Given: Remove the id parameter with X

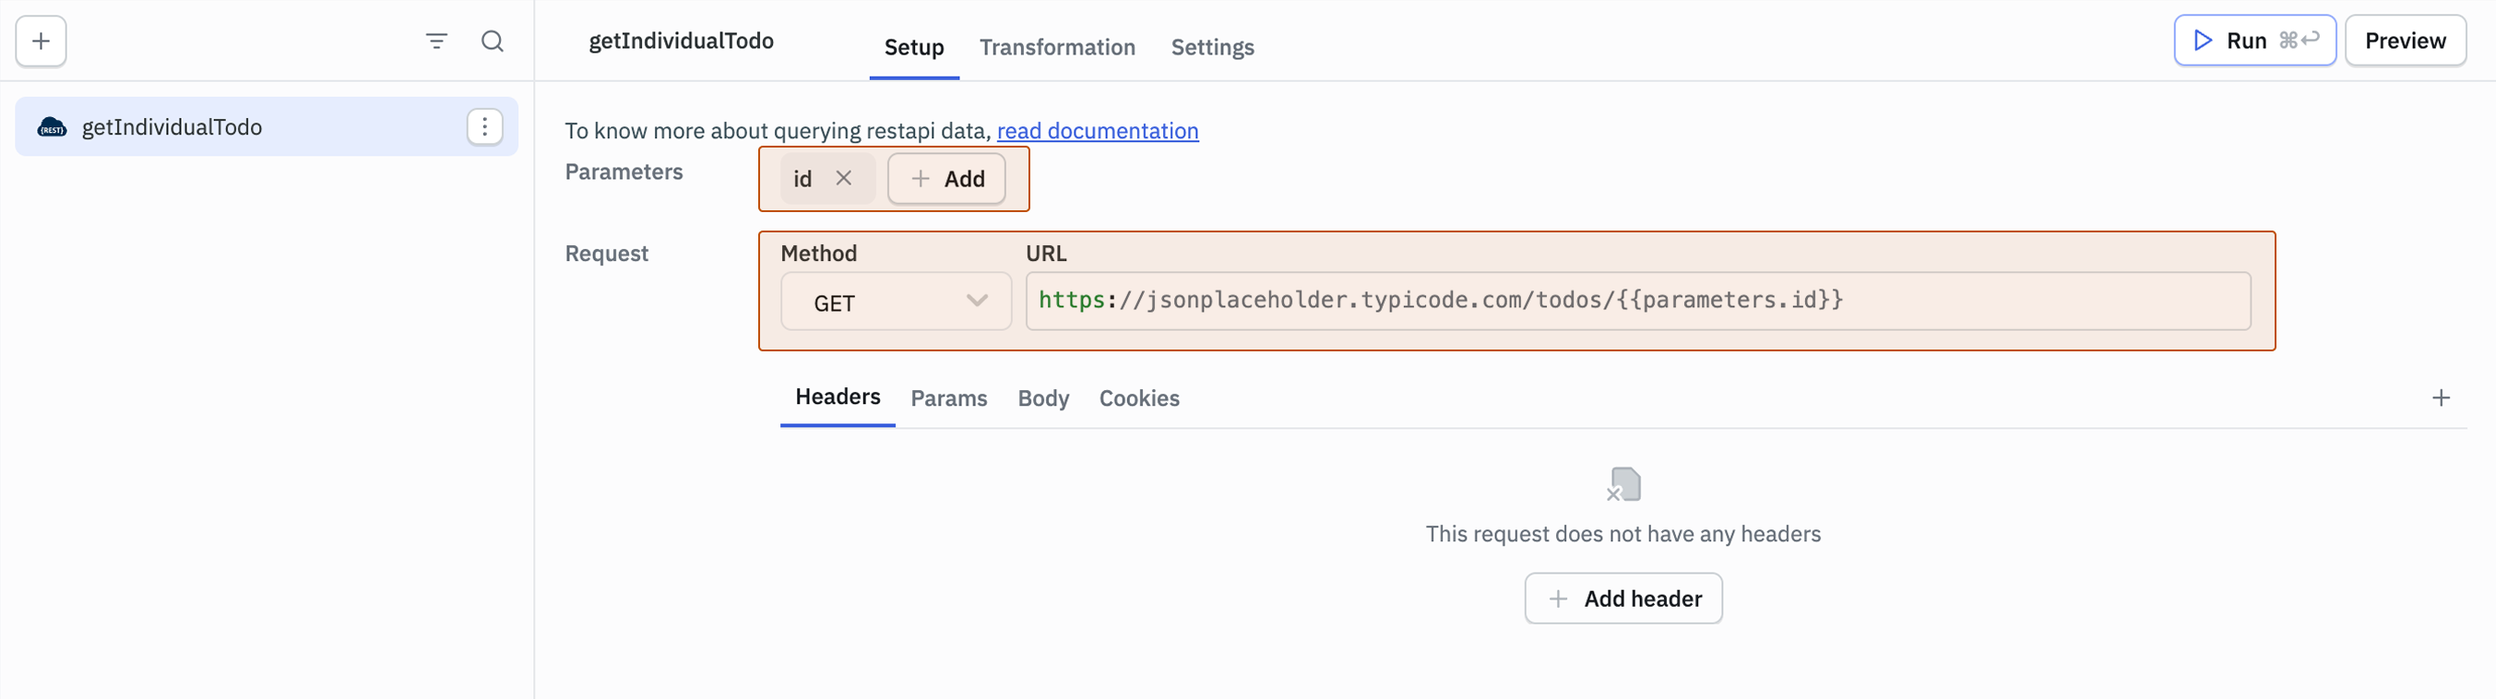Looking at the screenshot, I should point(843,178).
